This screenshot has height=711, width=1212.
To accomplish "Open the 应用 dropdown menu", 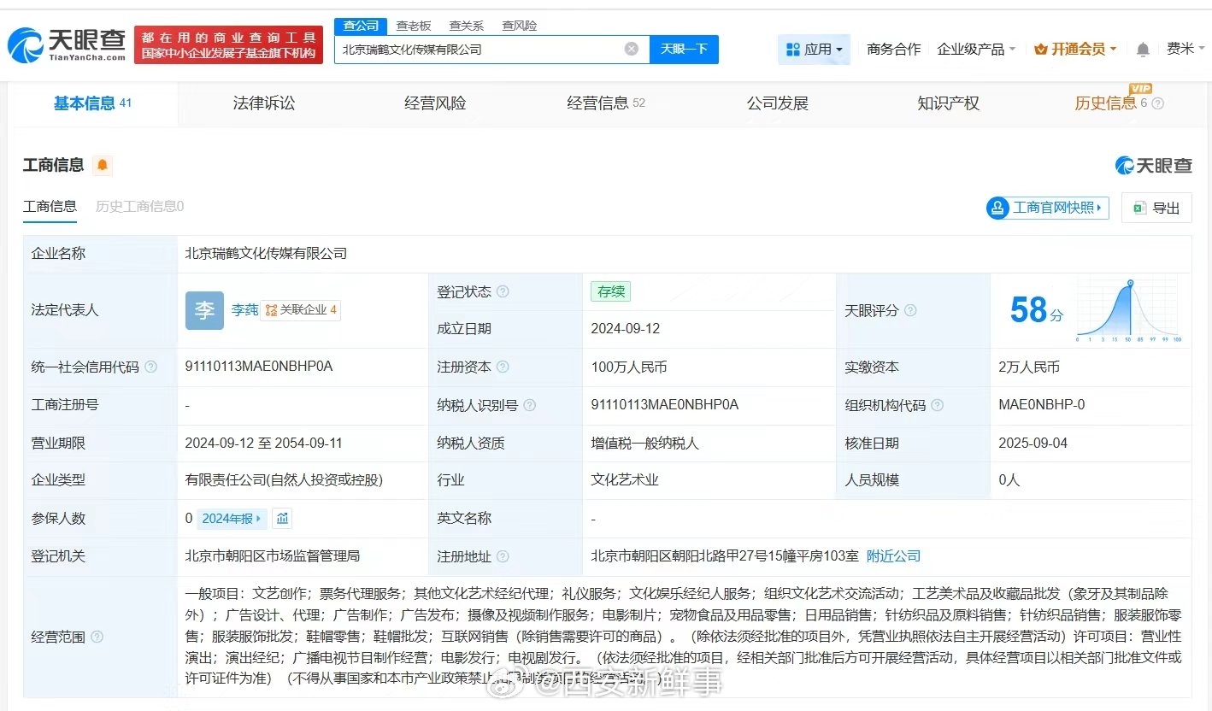I will (814, 50).
